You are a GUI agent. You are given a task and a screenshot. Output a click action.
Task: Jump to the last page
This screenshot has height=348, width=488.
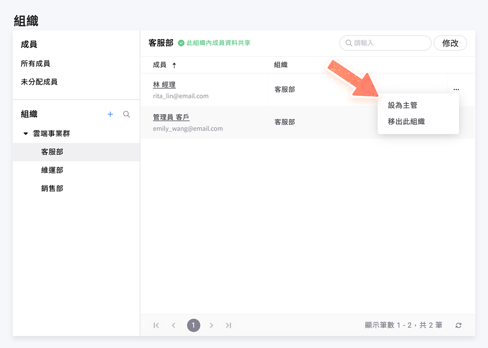click(228, 325)
